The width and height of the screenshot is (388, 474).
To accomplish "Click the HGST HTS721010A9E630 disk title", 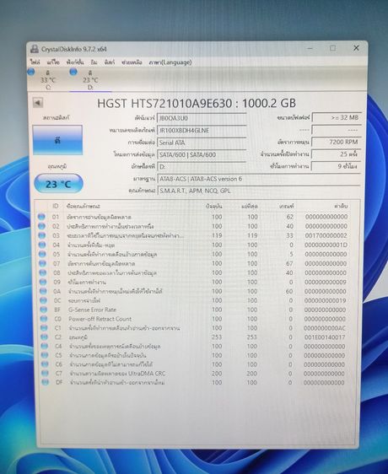I will (x=197, y=104).
